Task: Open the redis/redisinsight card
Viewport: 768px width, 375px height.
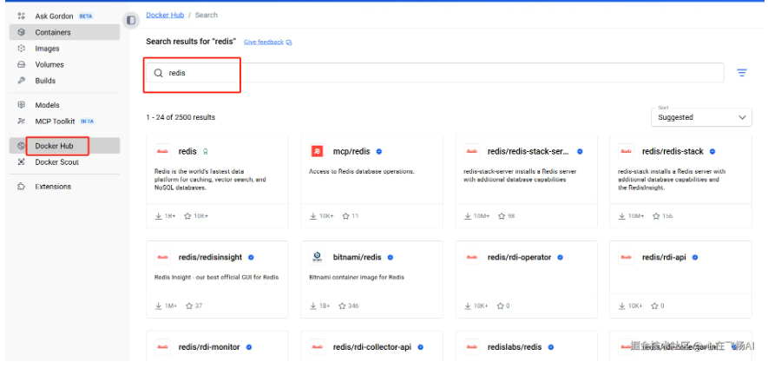Action: [218, 280]
